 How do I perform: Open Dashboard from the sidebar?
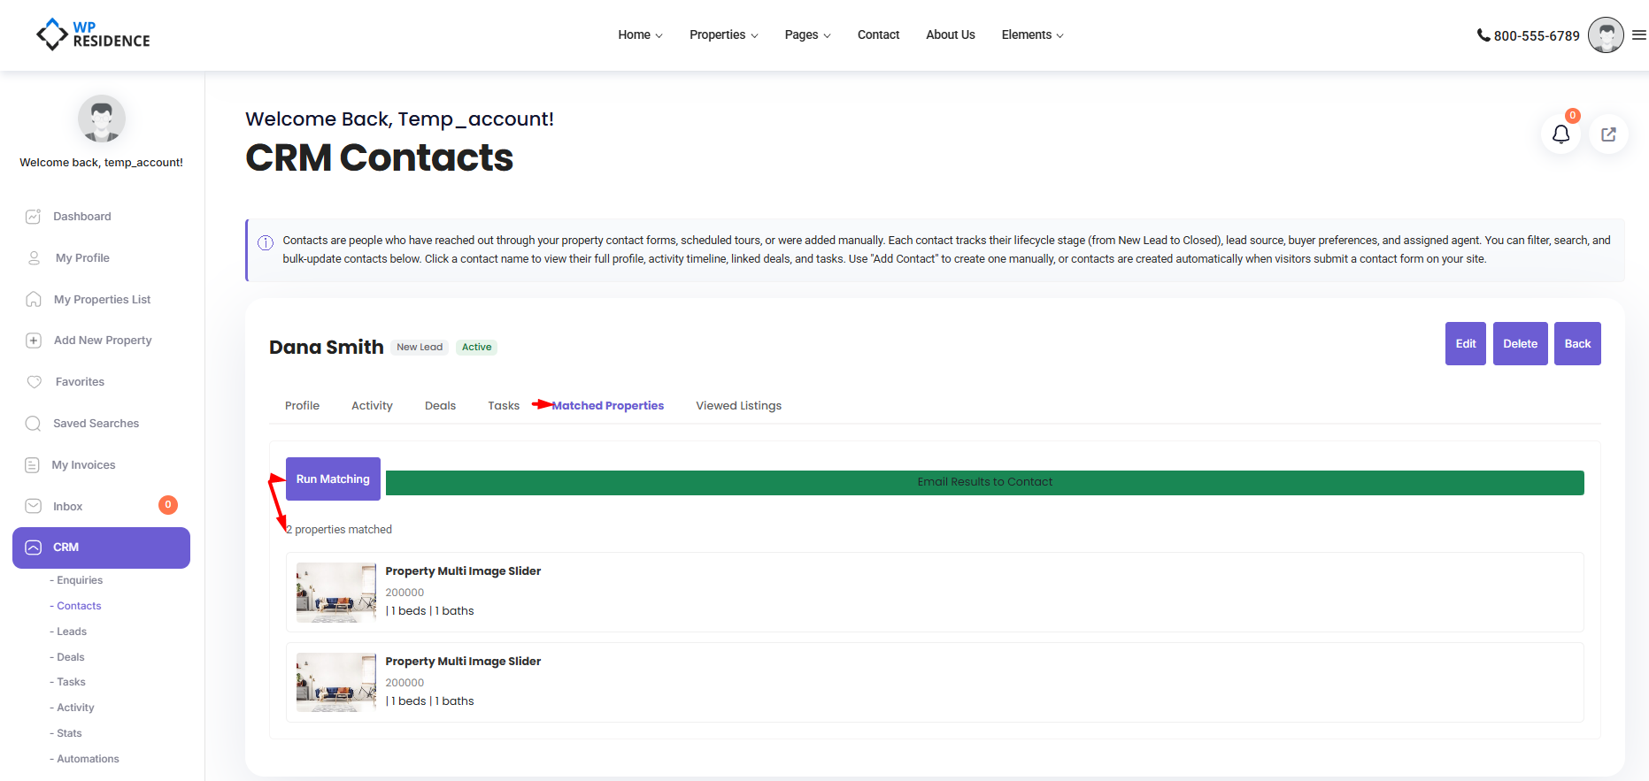81,217
